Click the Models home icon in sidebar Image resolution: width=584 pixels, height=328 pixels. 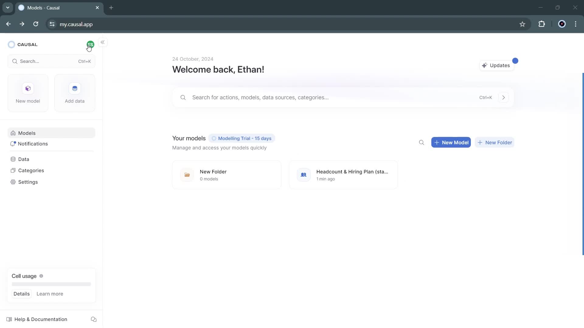(13, 133)
